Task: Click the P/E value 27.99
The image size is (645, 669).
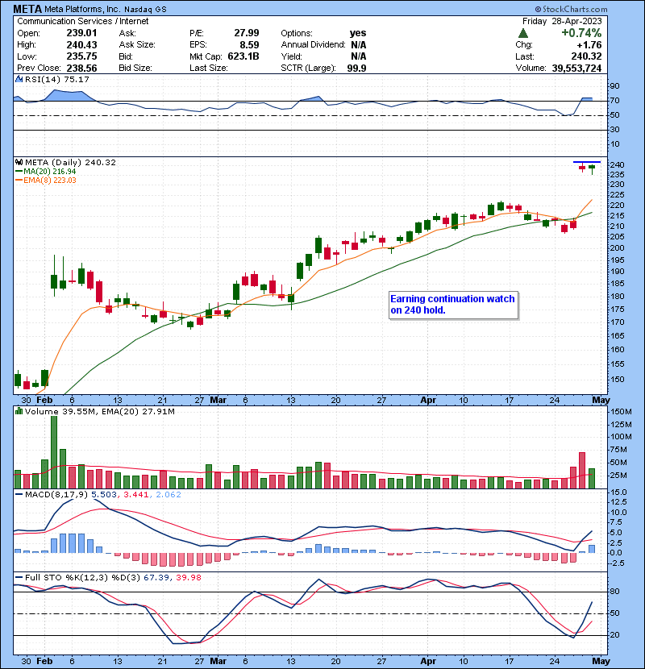Action: click(x=246, y=33)
